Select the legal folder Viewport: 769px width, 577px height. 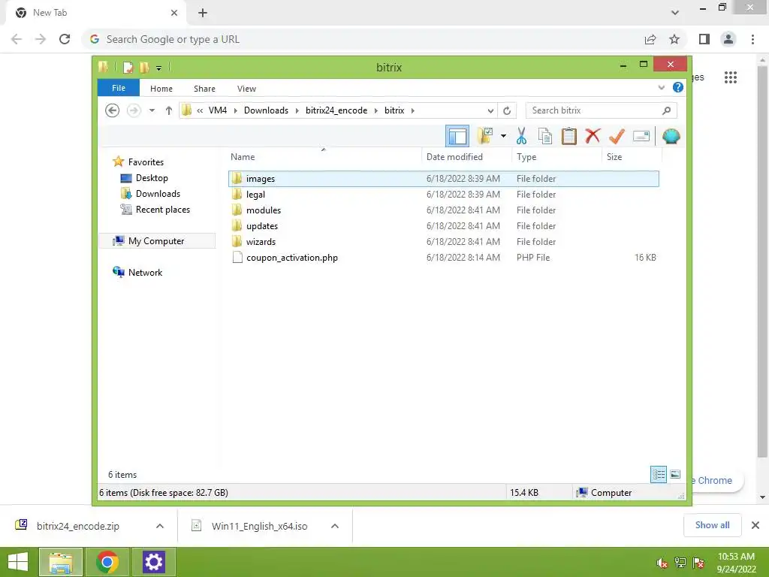443,195
